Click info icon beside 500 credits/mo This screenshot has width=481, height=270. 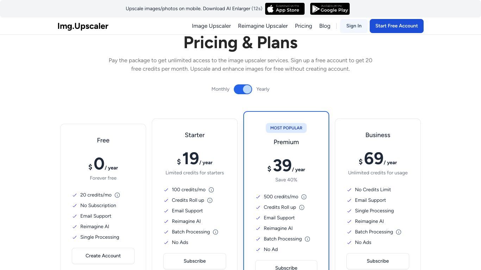[304, 197]
